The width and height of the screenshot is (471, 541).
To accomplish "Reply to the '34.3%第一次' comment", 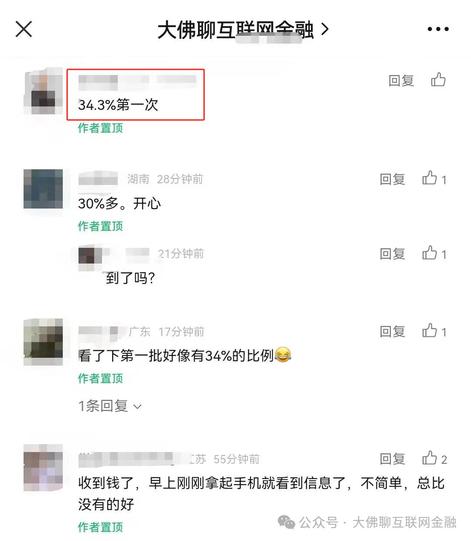I will point(401,81).
